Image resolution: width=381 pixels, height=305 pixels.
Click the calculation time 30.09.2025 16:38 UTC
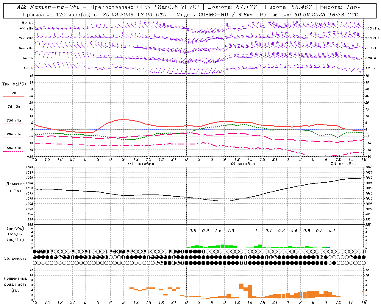pos(326,15)
